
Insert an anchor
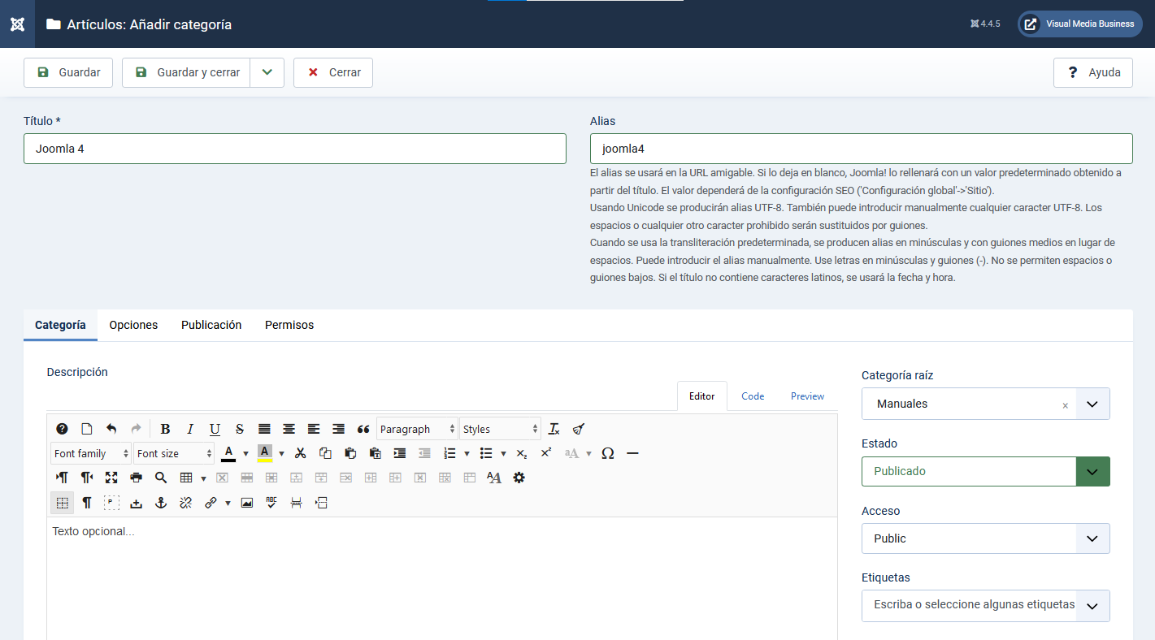(161, 503)
